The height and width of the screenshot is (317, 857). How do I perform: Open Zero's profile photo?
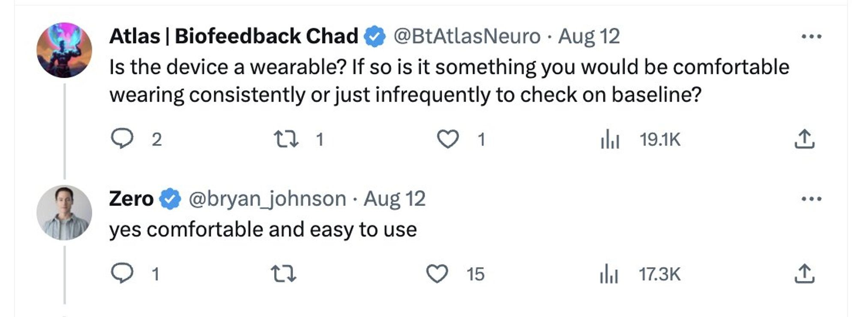coord(64,212)
